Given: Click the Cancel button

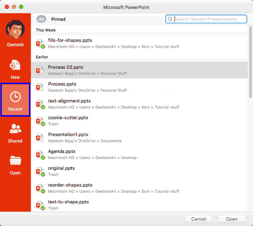Looking at the screenshot, I should tap(199, 219).
